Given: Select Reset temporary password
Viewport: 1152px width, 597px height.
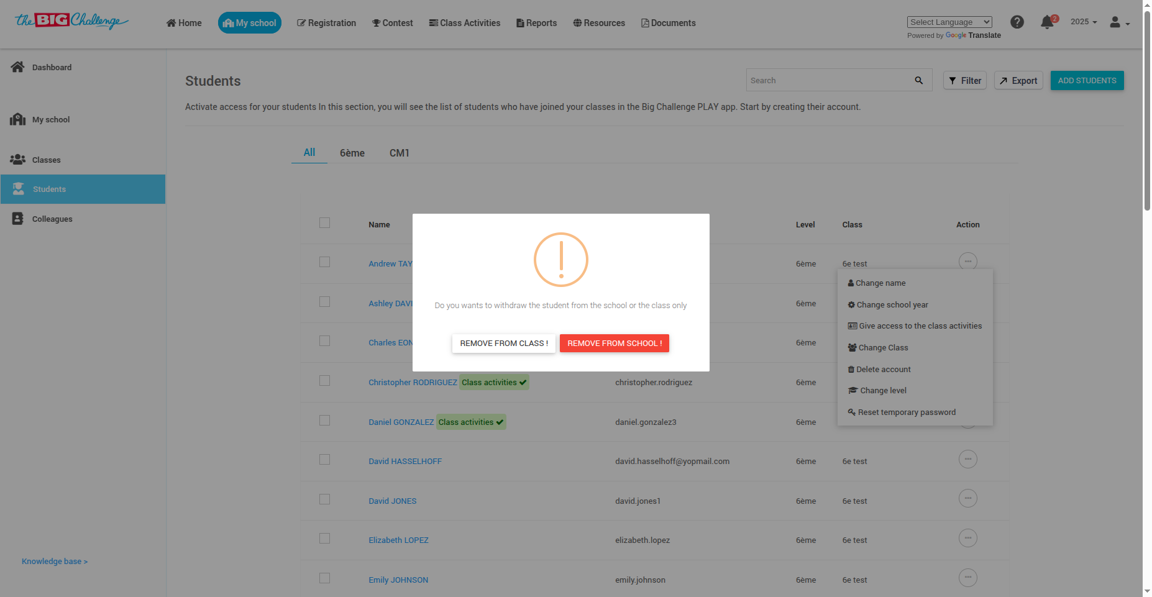Looking at the screenshot, I should pos(902,412).
